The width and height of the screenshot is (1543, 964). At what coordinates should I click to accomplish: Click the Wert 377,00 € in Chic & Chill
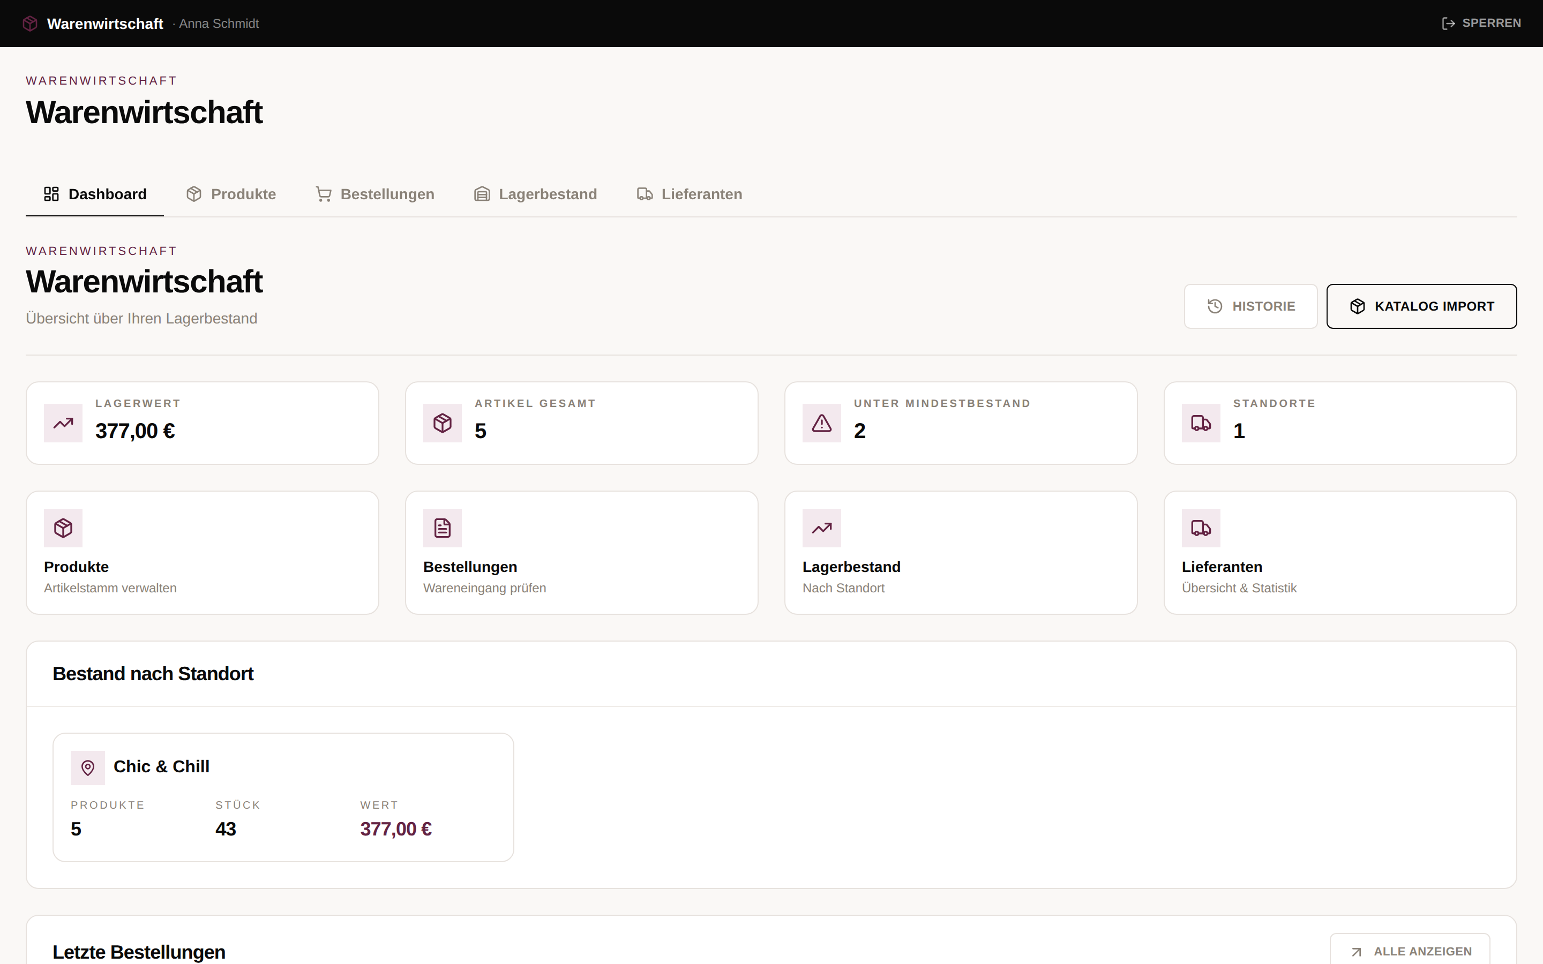pos(396,829)
